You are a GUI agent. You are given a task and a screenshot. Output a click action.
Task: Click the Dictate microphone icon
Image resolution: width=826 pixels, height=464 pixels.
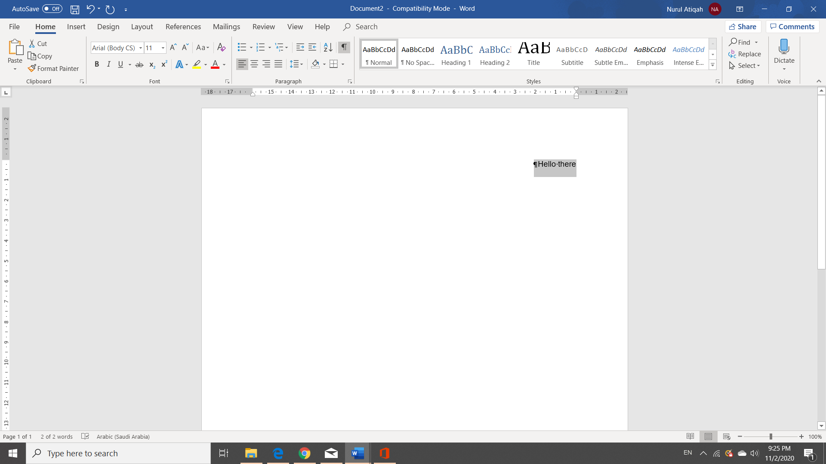(784, 46)
